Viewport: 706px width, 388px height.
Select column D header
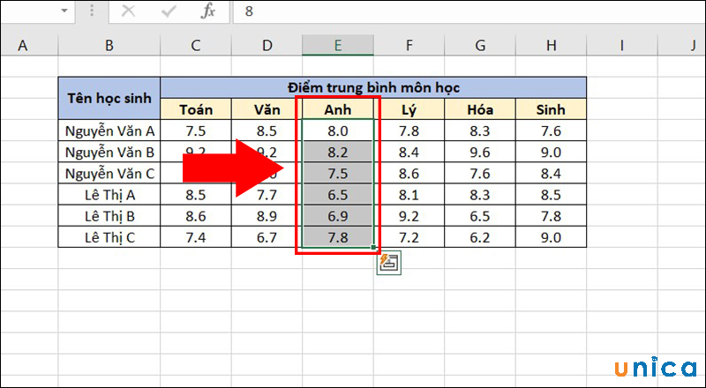[267, 46]
